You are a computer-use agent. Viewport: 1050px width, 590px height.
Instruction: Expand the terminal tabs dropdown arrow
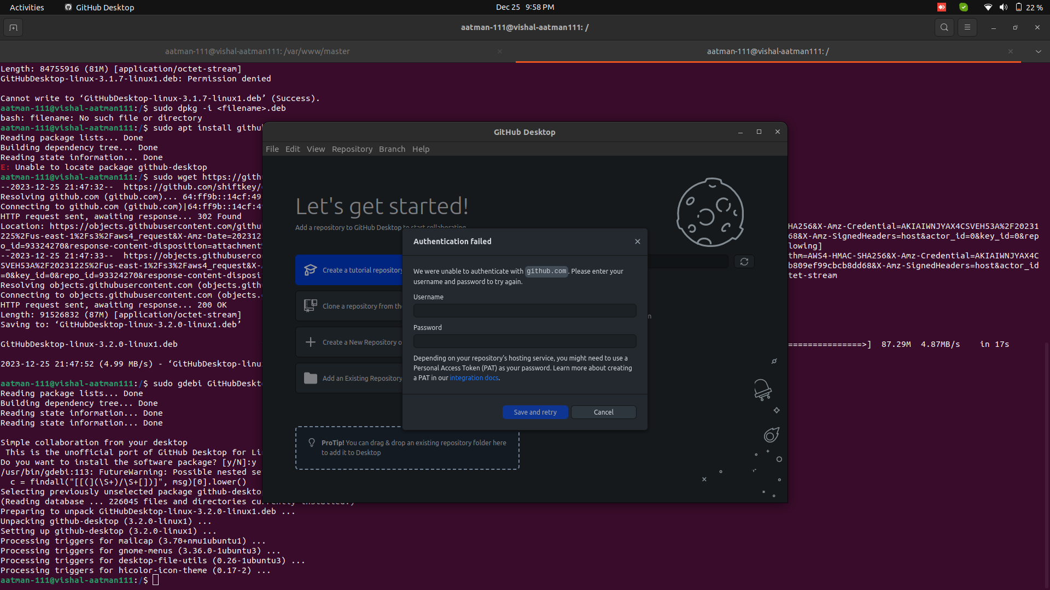pos(1038,51)
